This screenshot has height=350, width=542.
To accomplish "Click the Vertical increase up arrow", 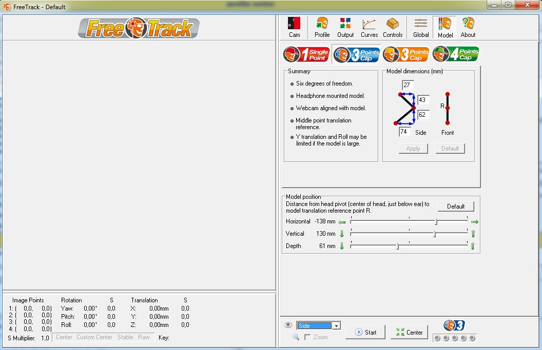I will [473, 234].
